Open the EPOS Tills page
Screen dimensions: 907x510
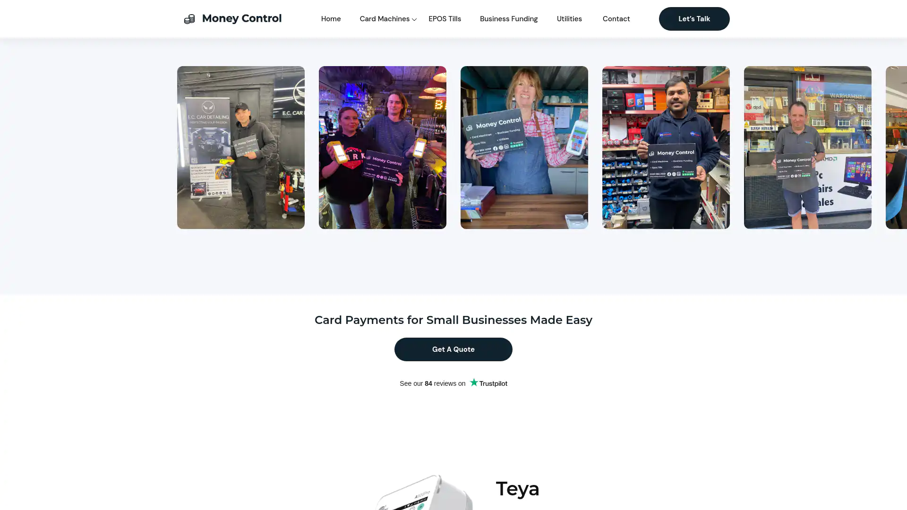coord(445,19)
